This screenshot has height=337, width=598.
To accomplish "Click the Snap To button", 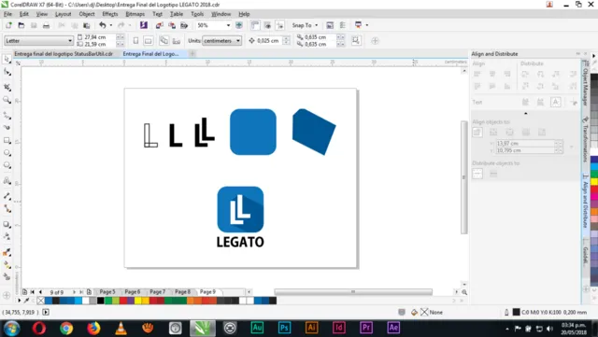I will point(305,25).
